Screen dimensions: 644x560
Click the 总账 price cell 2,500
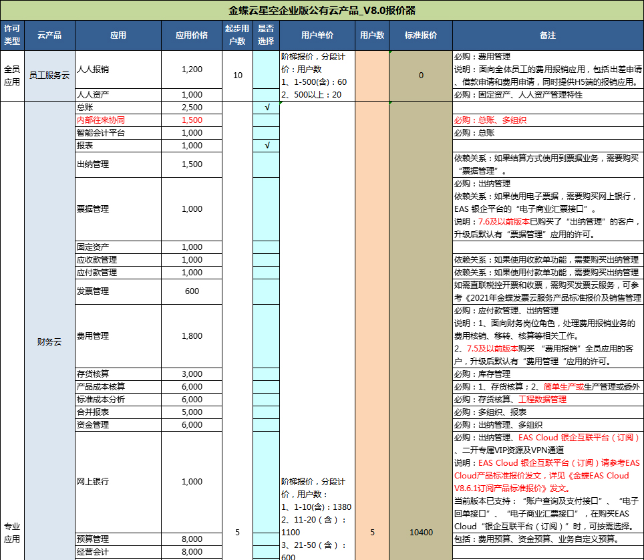click(192, 108)
